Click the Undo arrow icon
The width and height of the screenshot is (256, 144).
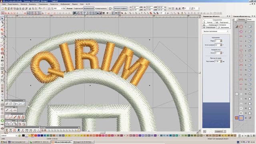pos(40,8)
